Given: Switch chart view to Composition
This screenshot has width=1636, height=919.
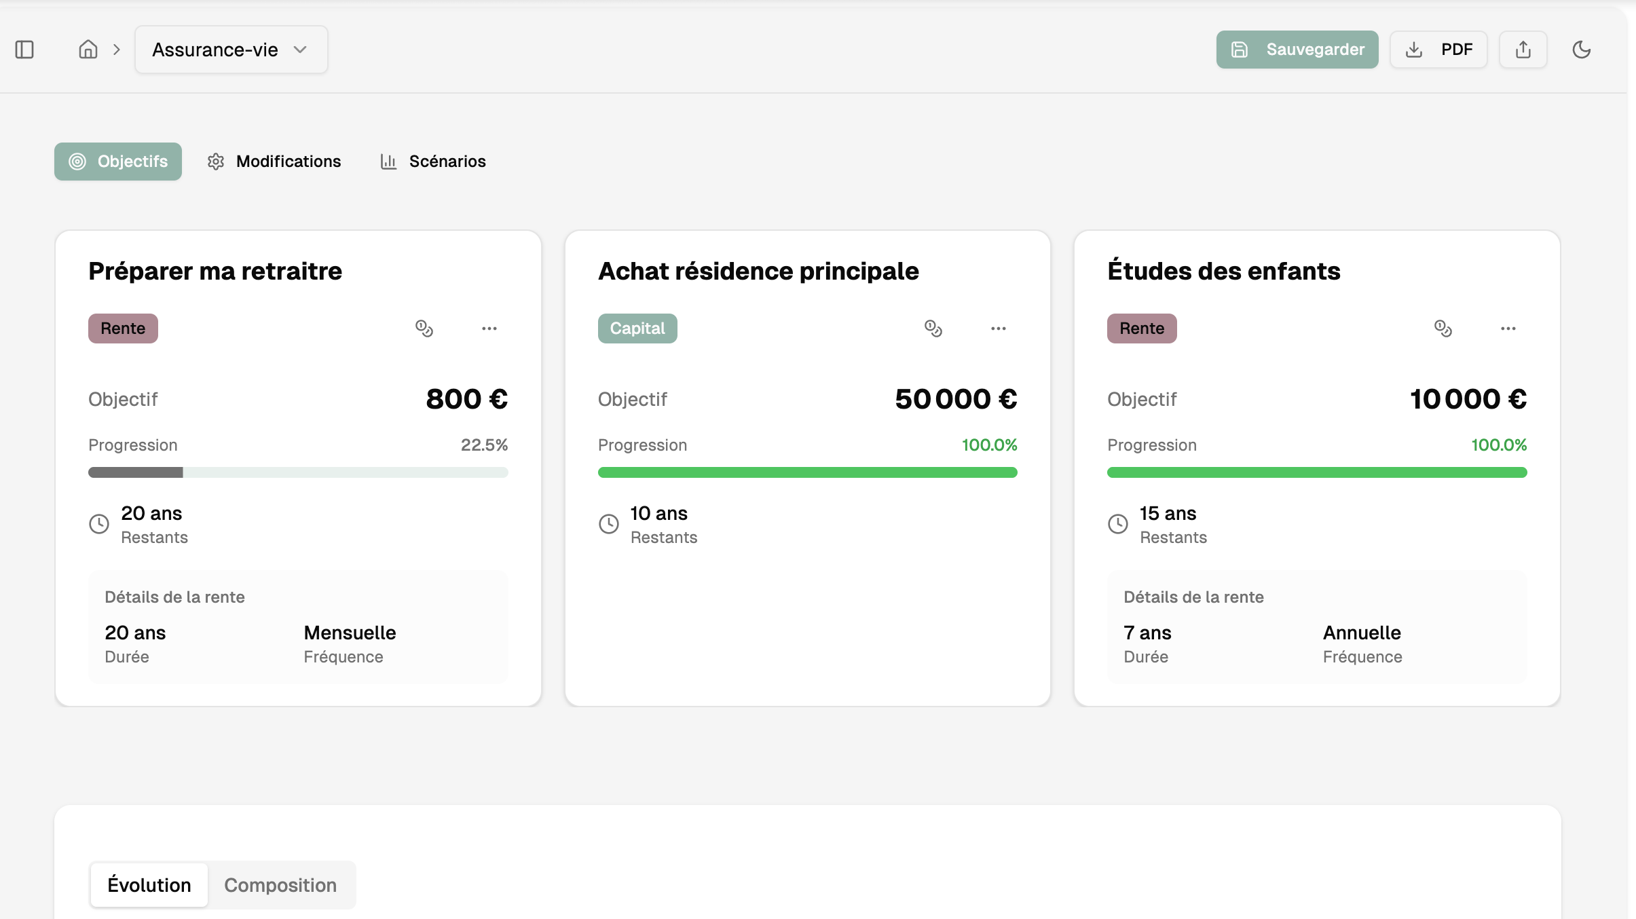Looking at the screenshot, I should coord(280,885).
